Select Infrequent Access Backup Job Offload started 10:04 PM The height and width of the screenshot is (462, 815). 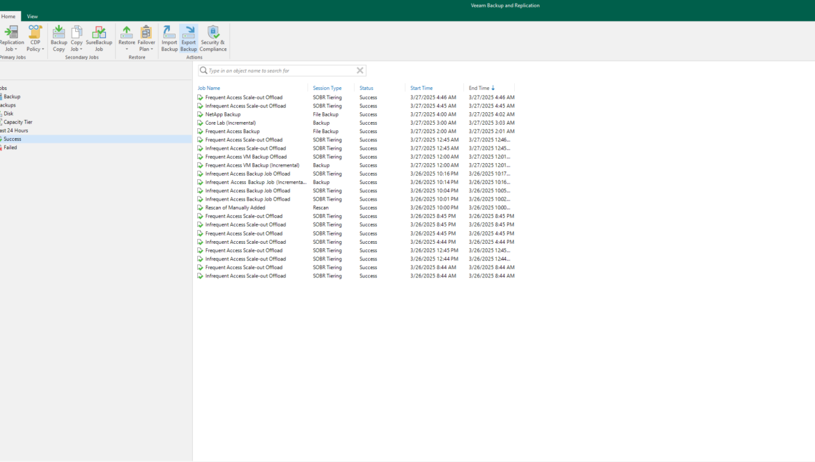(x=247, y=191)
